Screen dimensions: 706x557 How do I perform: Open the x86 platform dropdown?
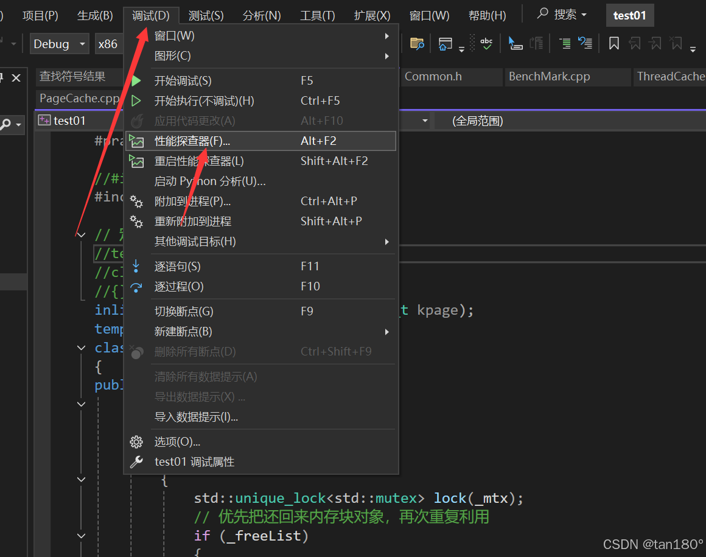point(109,44)
